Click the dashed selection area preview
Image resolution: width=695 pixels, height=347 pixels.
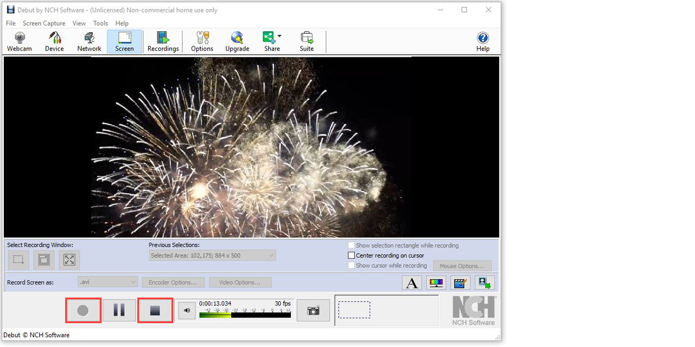click(x=354, y=310)
